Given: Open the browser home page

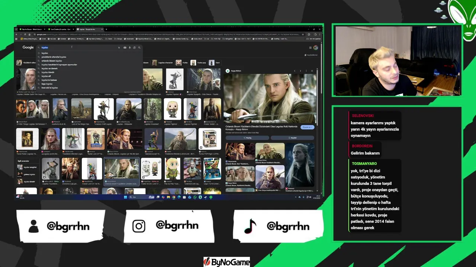Looking at the screenshot, I should coord(29,34).
